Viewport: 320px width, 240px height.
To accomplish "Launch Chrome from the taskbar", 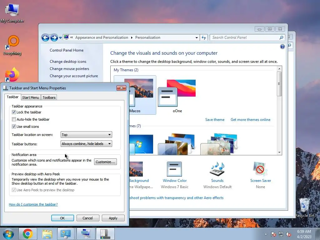I will point(28,234).
